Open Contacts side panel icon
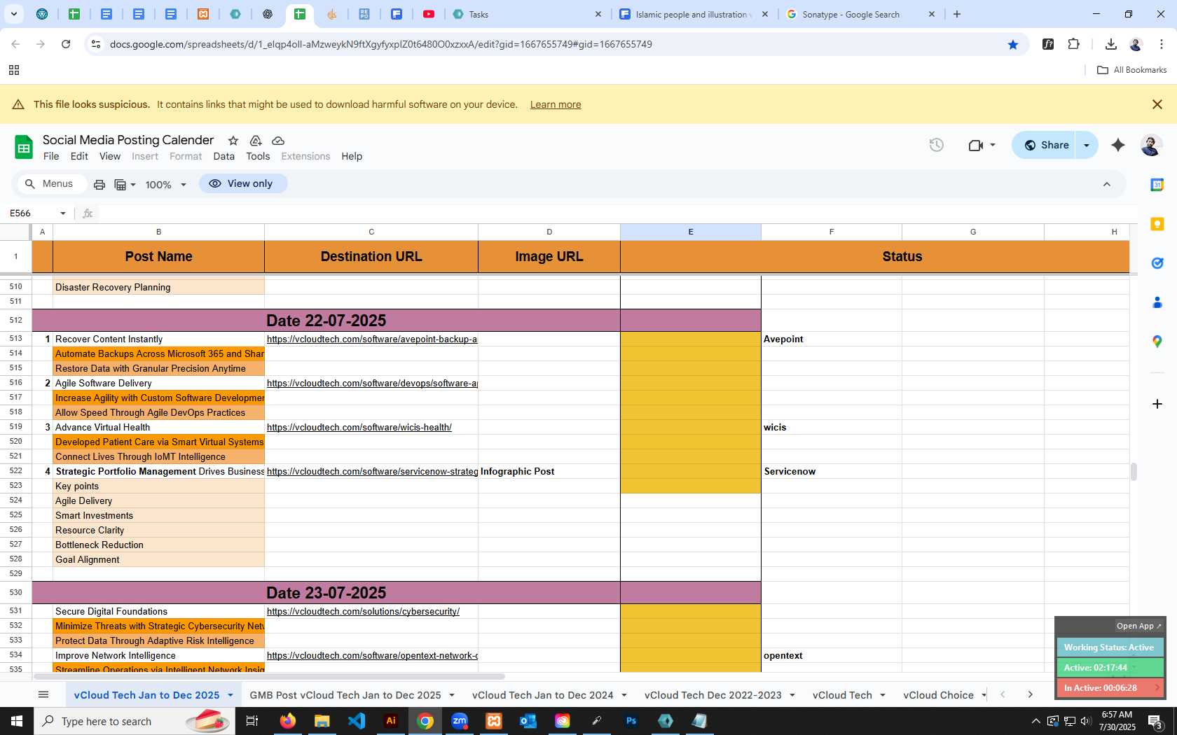Screen dimensions: 1177x735 [x=1157, y=302]
